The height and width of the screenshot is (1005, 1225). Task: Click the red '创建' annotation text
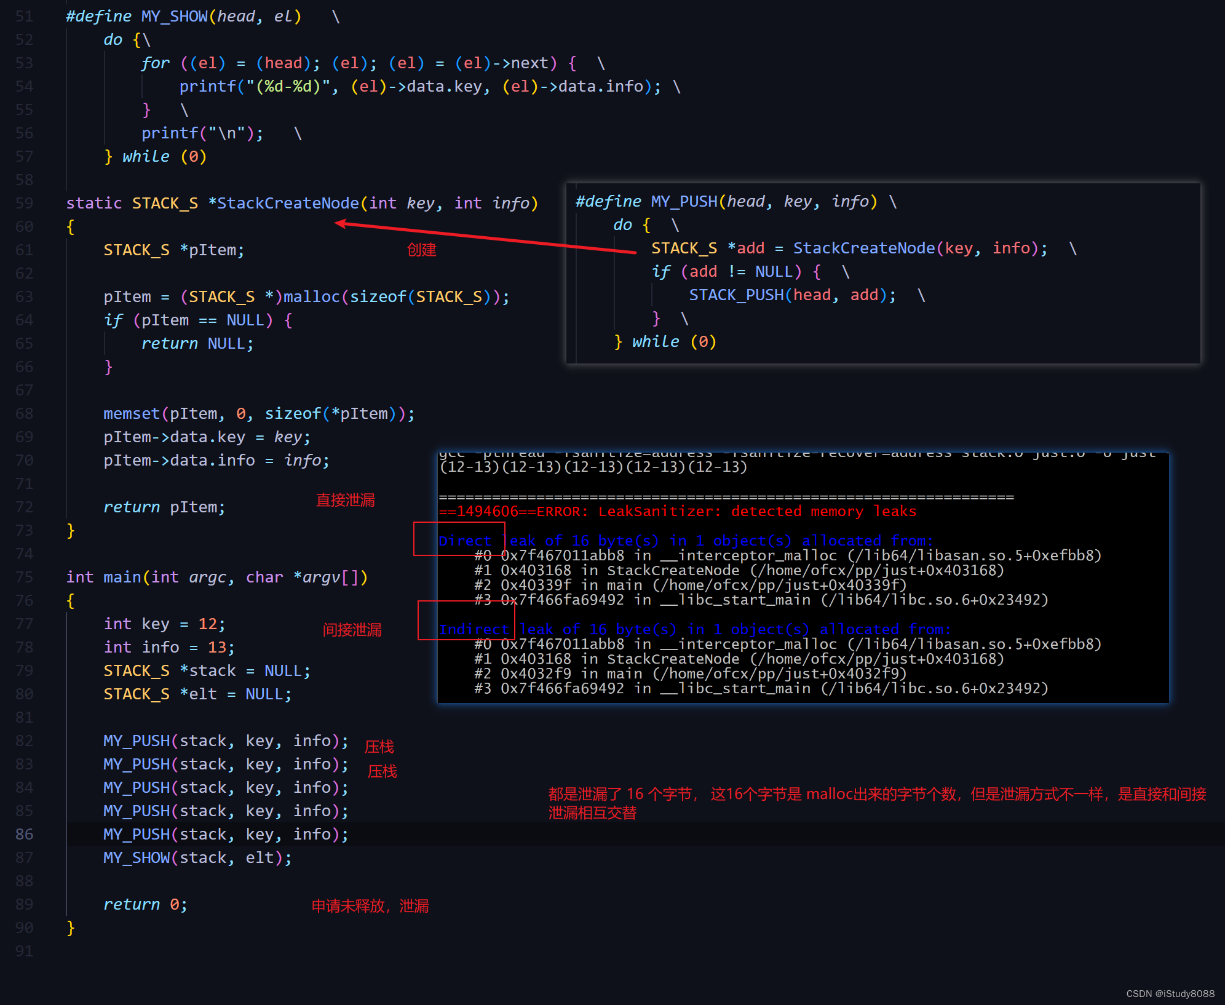coord(421,250)
